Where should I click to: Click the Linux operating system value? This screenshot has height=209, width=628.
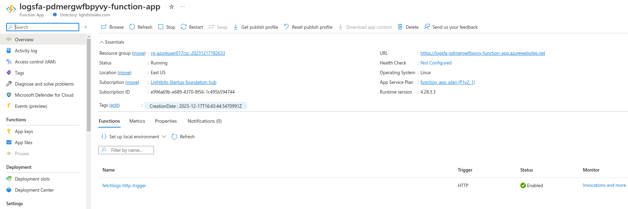click(x=426, y=72)
